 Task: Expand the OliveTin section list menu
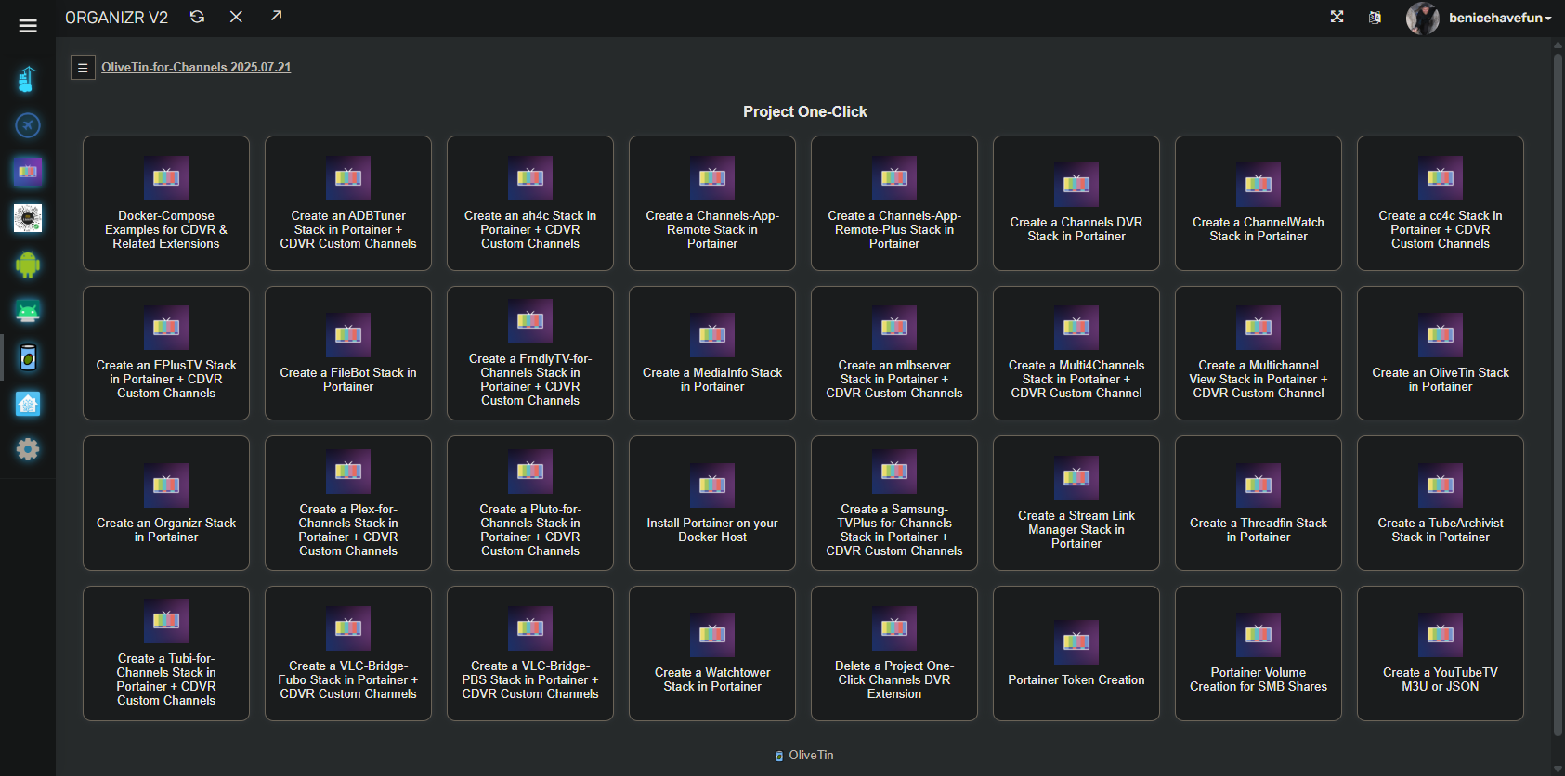coord(83,68)
